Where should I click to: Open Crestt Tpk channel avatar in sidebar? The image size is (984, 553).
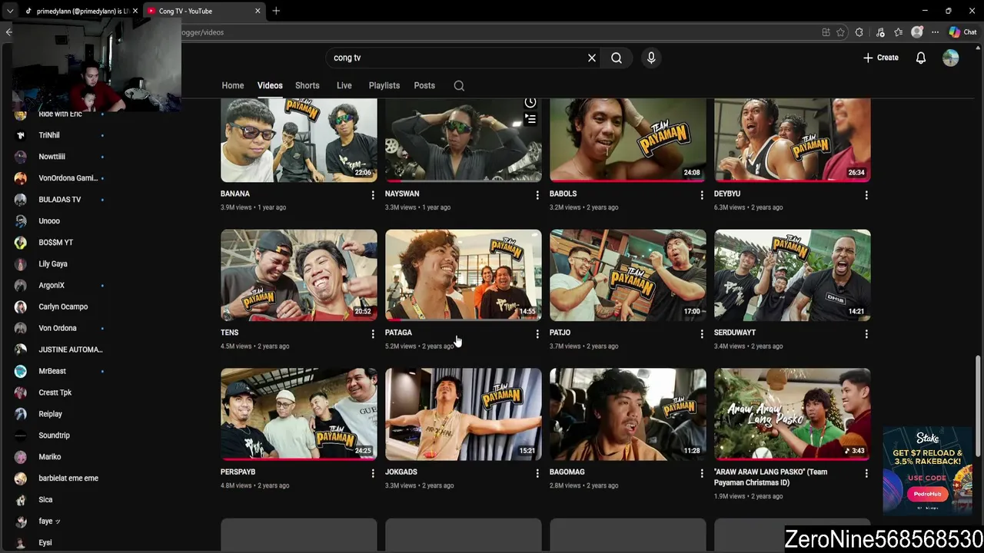(21, 392)
